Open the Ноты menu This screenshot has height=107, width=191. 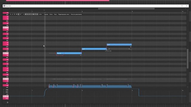coord(51,14)
